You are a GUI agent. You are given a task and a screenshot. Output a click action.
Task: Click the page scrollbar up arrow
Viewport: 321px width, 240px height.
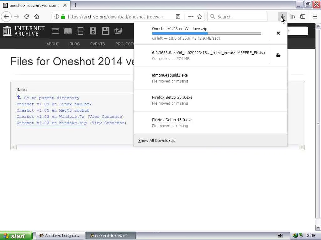coord(318,26)
